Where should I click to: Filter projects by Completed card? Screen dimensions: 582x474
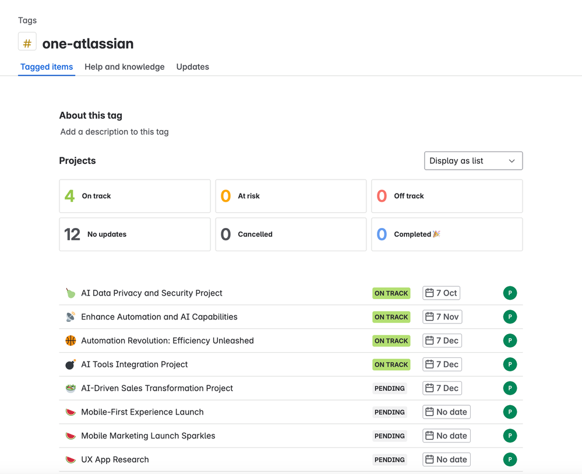pyautogui.click(x=447, y=234)
